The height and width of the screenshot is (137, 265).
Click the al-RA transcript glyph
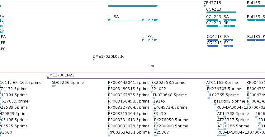pos(133,20)
